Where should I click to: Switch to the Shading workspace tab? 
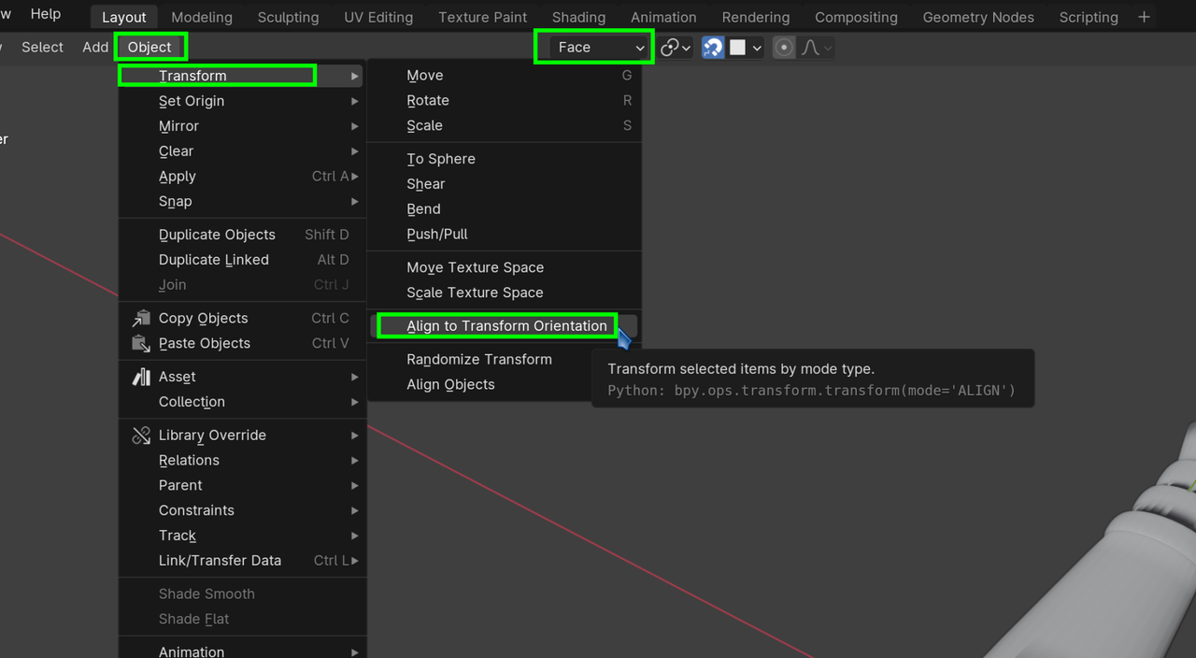click(578, 17)
